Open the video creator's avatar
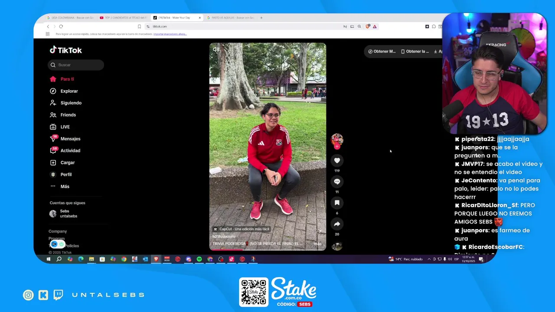Screen dimensions: 555x312 (337, 139)
